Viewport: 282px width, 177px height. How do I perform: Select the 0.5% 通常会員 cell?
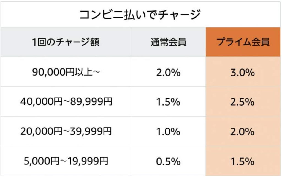point(168,161)
